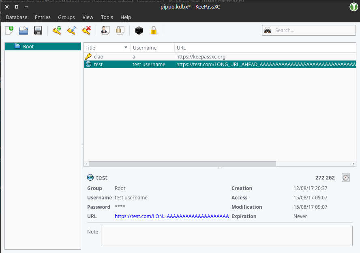Click the key icon of ciao entry
This screenshot has width=360, height=253.
[88, 56]
